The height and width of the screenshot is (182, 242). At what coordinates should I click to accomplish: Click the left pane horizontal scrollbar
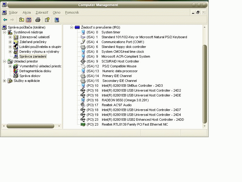tap(30, 126)
